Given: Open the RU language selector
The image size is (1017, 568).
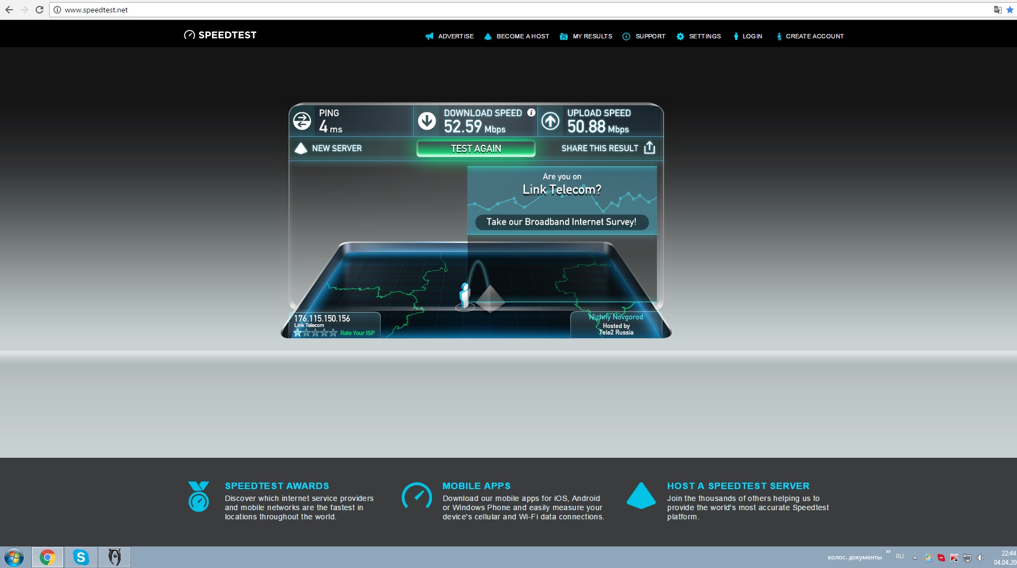Looking at the screenshot, I should pos(900,556).
